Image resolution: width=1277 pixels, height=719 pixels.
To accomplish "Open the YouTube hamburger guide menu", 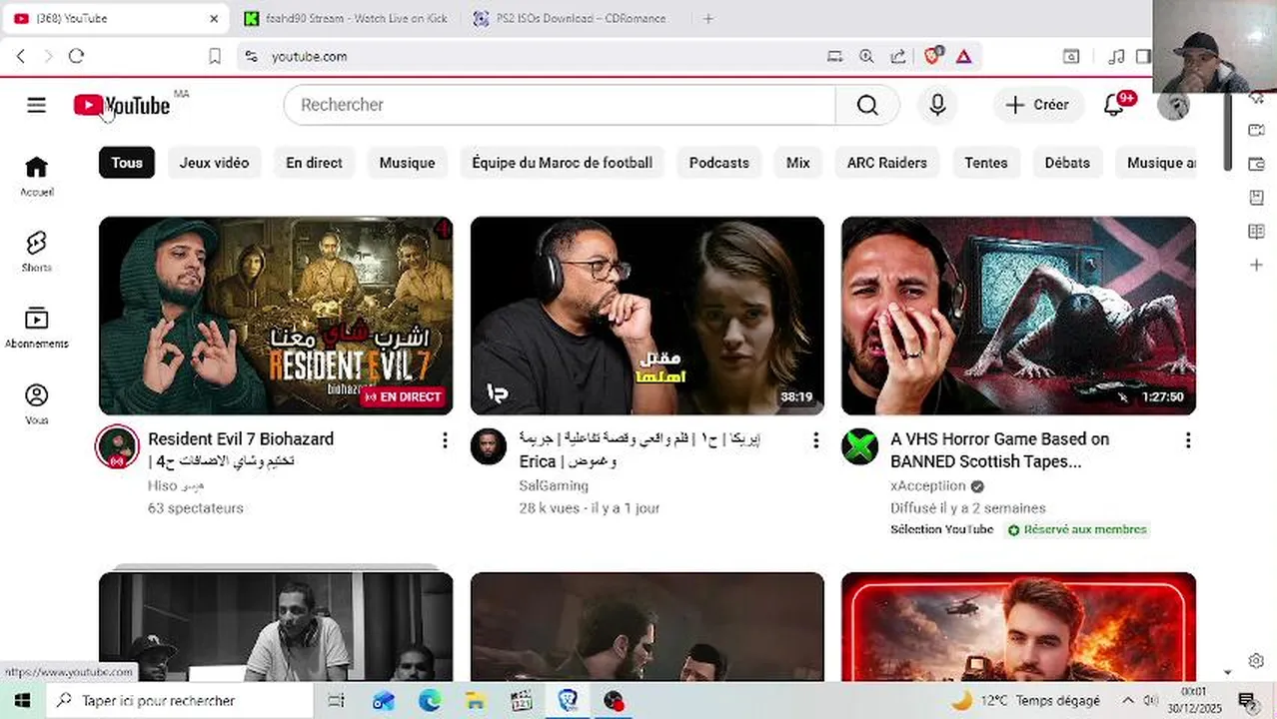I will click(36, 105).
